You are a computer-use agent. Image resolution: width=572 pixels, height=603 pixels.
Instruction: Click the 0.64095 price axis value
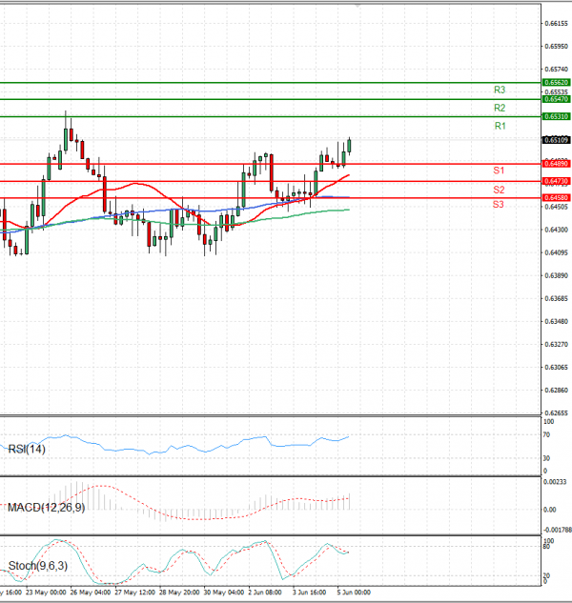[556, 252]
